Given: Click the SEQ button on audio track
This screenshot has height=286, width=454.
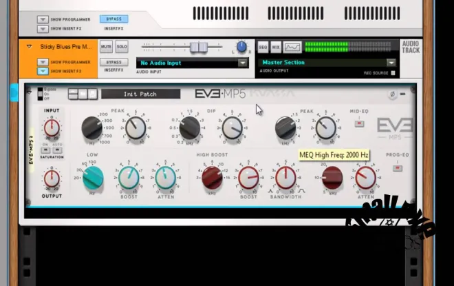Looking at the screenshot, I should pos(263,47).
